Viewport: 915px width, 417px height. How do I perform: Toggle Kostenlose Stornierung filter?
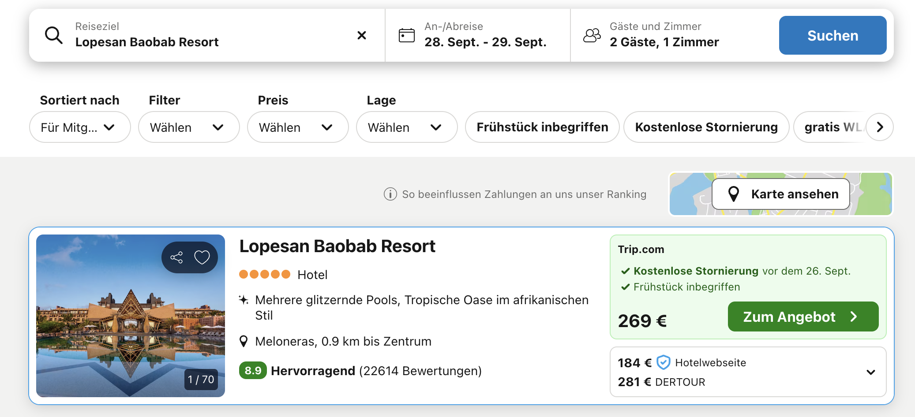706,127
